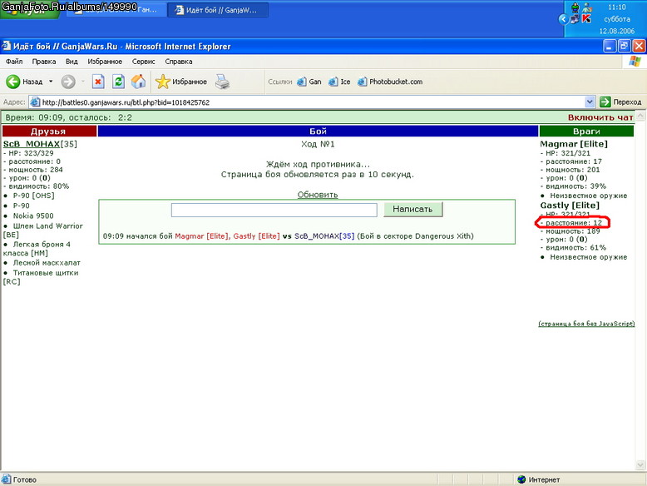Click Magmar [Elite] name in battle log
Image resolution: width=647 pixels, height=486 pixels.
tap(201, 236)
